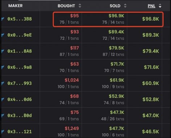This screenshot has height=138, width=171.
Task: Select the $1,249 bought value
Action: pos(72,129)
